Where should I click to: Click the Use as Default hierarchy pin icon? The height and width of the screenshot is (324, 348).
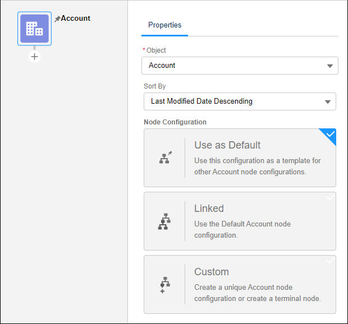point(164,158)
